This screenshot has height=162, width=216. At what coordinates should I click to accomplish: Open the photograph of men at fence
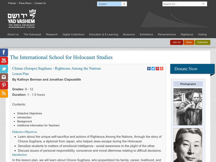point(188,107)
